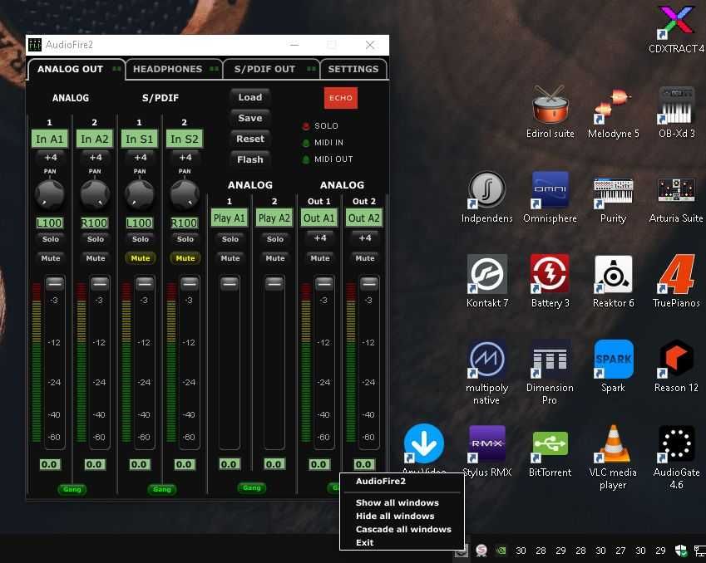Choose Hide all windows from context menu
This screenshot has width=706, height=563.
point(395,516)
